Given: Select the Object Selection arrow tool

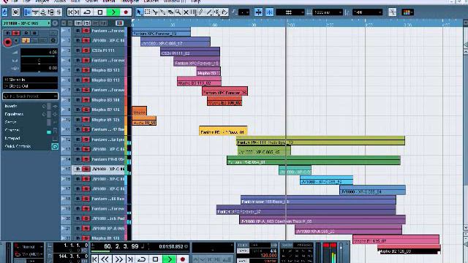Looking at the screenshot, I should tap(140, 12).
